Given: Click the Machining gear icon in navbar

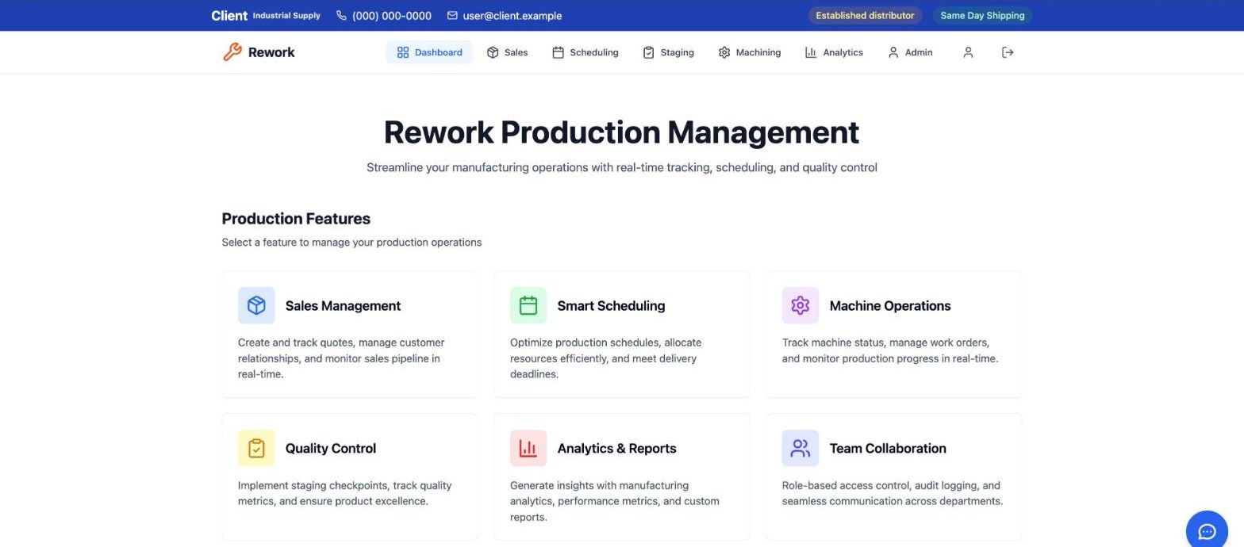Looking at the screenshot, I should (724, 52).
